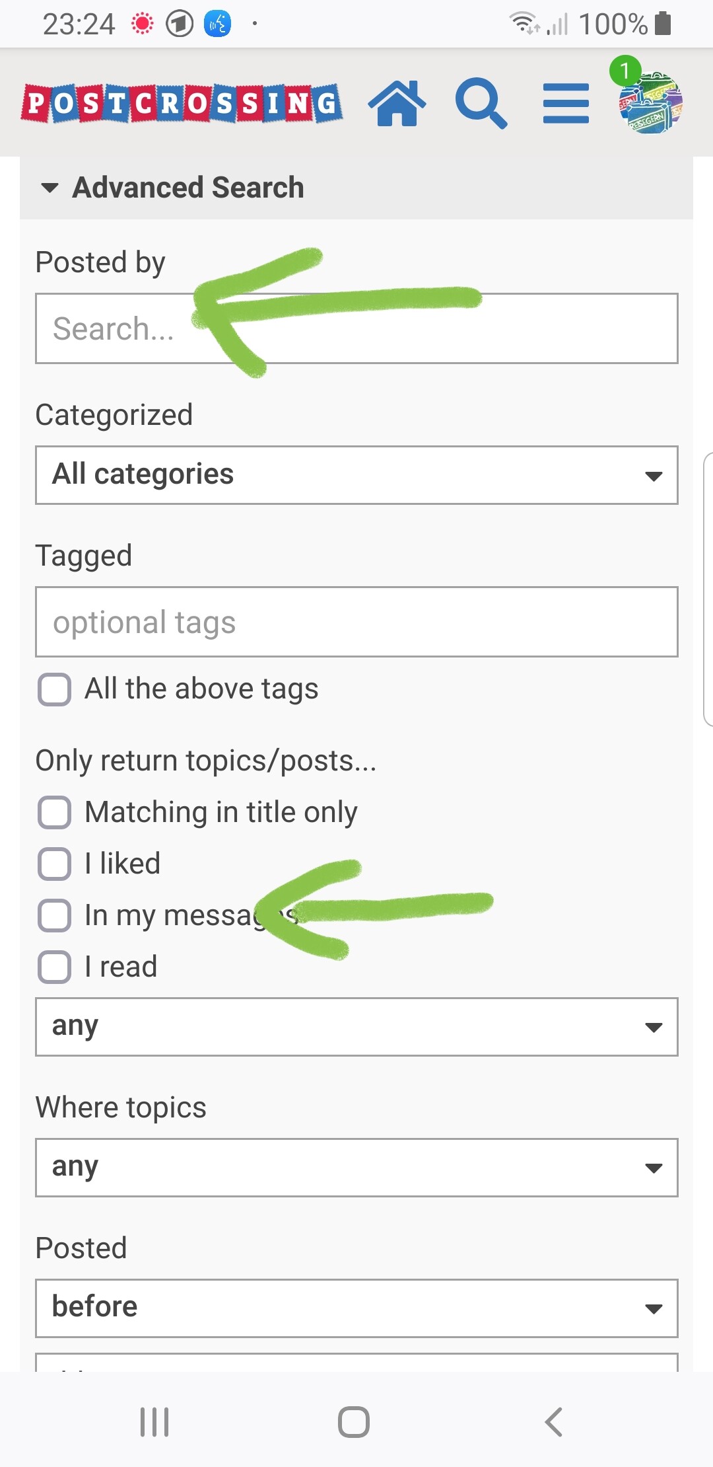Open the 'All categories' dropdown

coord(356,475)
